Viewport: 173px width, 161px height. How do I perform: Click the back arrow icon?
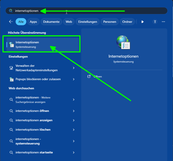11,22
